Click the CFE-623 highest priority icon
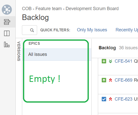This screenshot has width=138, height=115. pos(111,99)
